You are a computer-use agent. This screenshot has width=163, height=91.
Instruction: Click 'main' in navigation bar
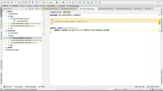point(30,6)
